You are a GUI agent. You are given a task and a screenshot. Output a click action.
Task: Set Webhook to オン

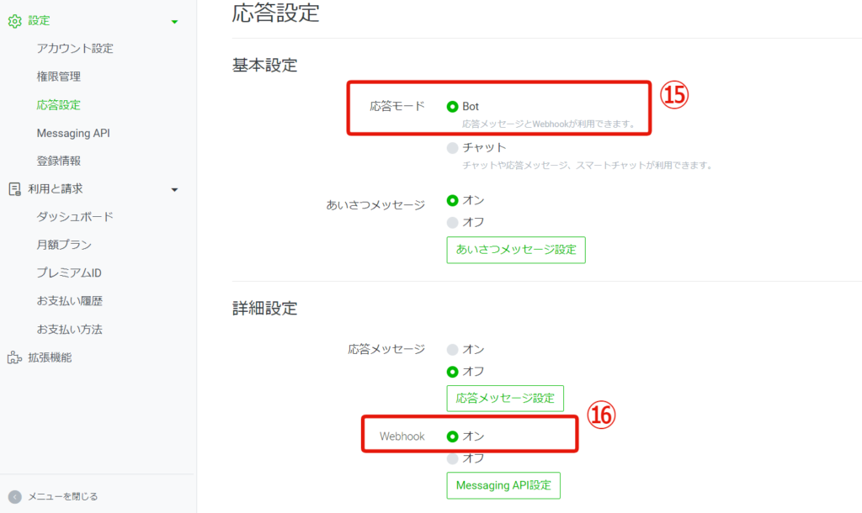point(452,436)
